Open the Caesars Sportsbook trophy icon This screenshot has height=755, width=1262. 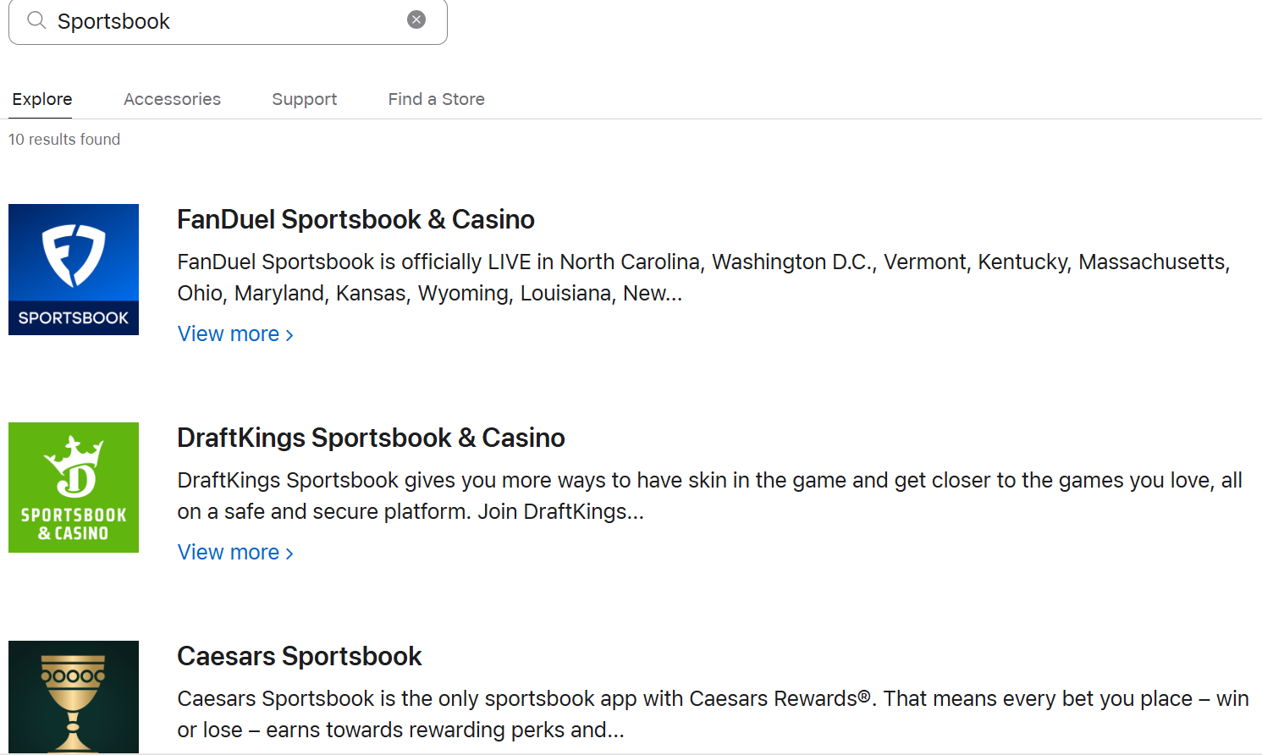tap(74, 697)
